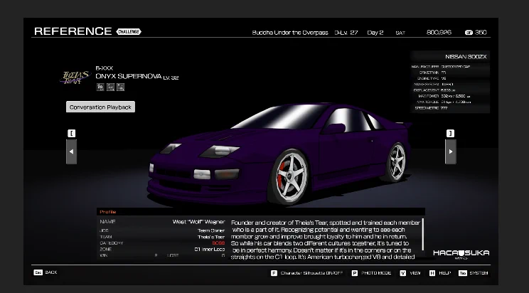Switch the VIEW option
This screenshot has width=529, height=293.
415,273
